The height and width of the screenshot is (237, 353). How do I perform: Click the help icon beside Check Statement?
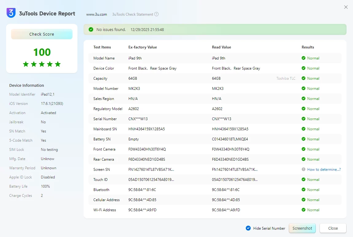(x=156, y=14)
